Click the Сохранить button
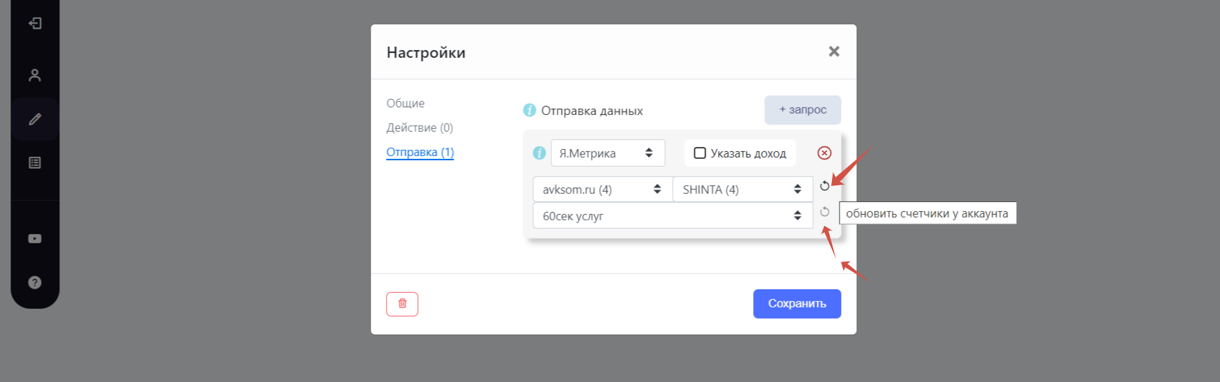Image resolution: width=1220 pixels, height=382 pixels. [797, 304]
